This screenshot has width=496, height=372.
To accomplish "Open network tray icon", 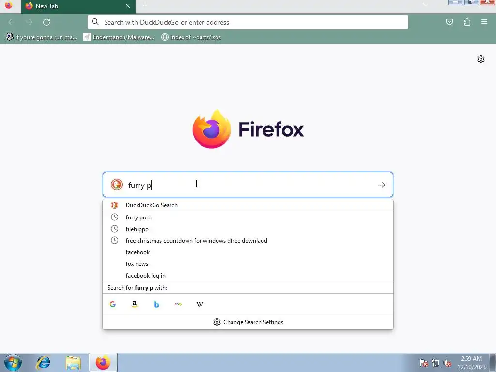I will click(x=435, y=363).
